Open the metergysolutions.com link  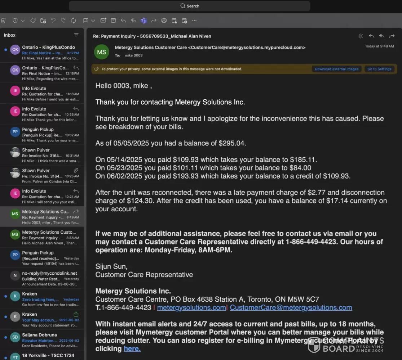tap(191, 307)
